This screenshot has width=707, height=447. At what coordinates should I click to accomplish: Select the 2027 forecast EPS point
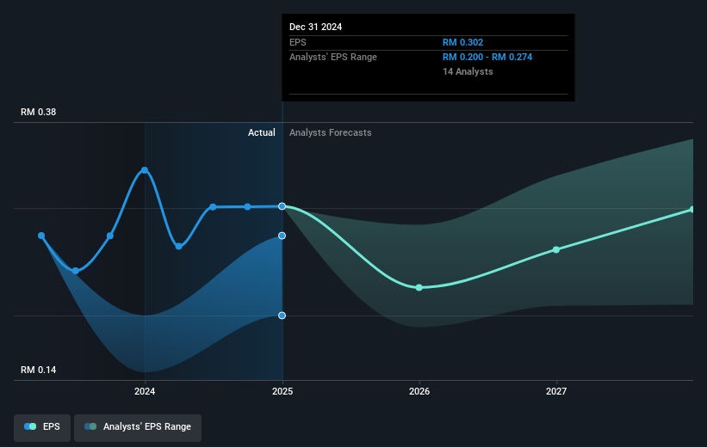click(x=556, y=250)
